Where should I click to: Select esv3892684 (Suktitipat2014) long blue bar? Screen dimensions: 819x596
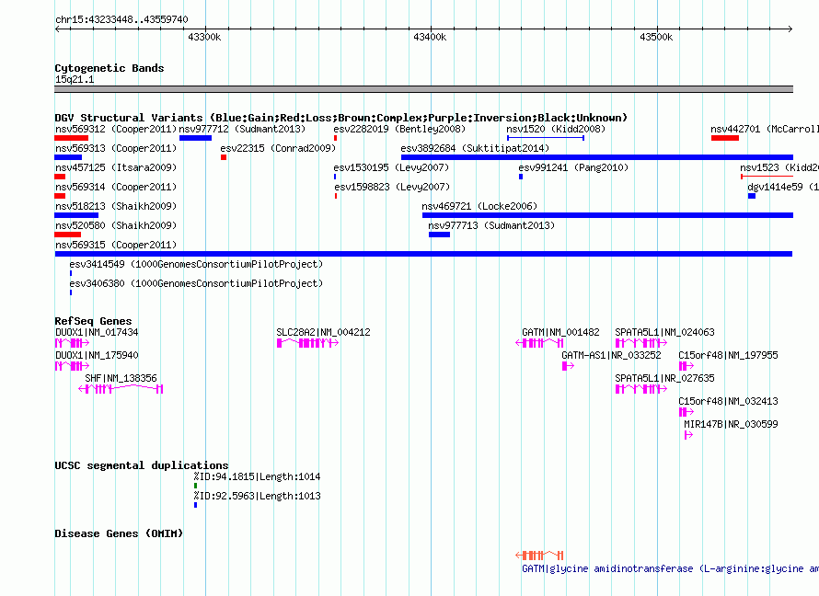click(x=597, y=157)
